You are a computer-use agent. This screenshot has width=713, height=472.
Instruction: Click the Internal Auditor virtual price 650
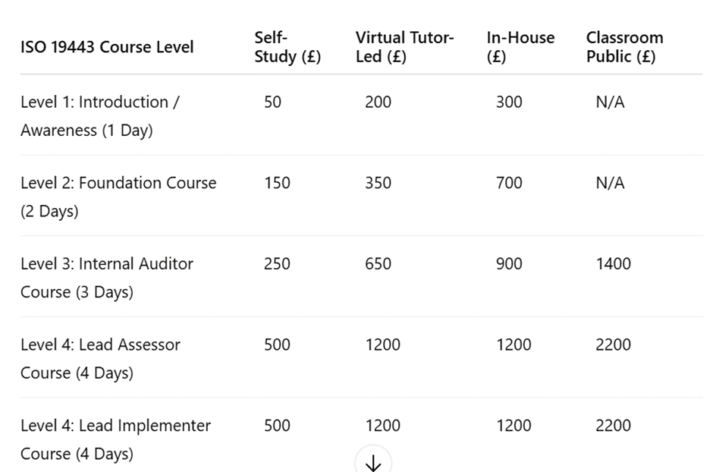378,264
